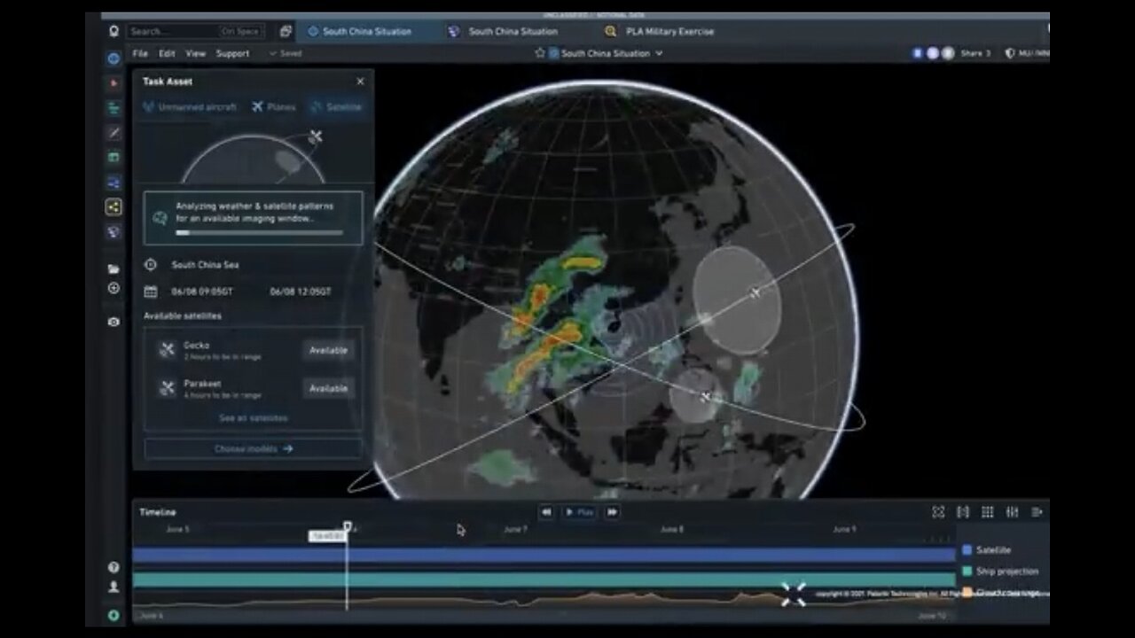Screen dimensions: 1135x638
Task: Open the help question mark icon
Action: click(113, 567)
